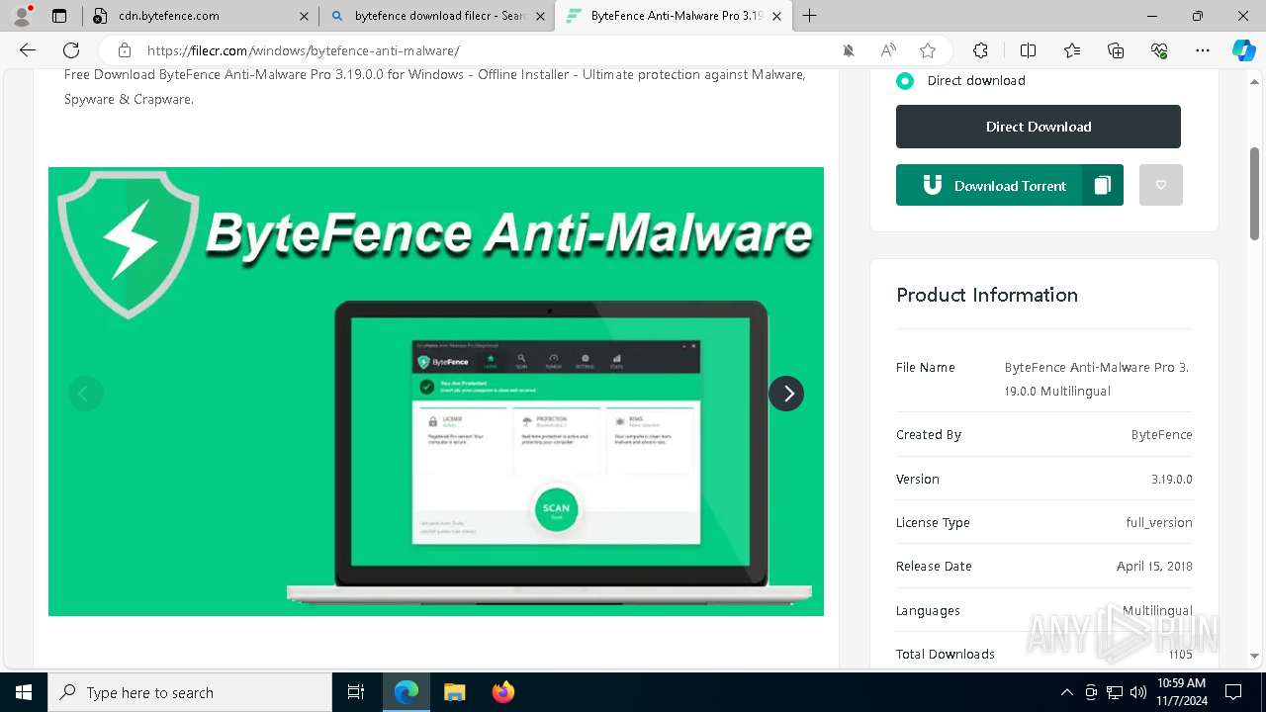Viewport: 1266px width, 712px height.
Task: Open the Extensions puzzle icon
Action: pyautogui.click(x=980, y=50)
